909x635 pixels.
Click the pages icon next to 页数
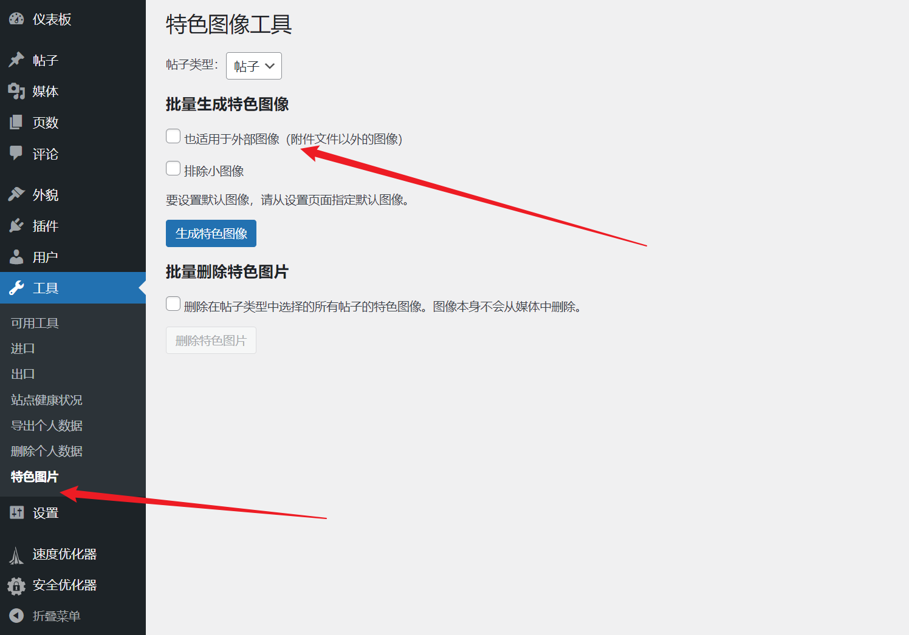coord(16,123)
